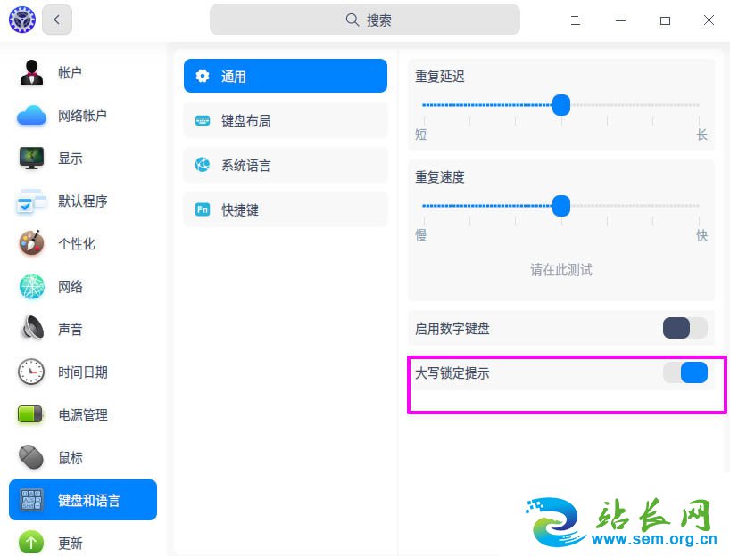Open the 系统语言 section
Viewport: 730px width, 556px height.
click(286, 165)
